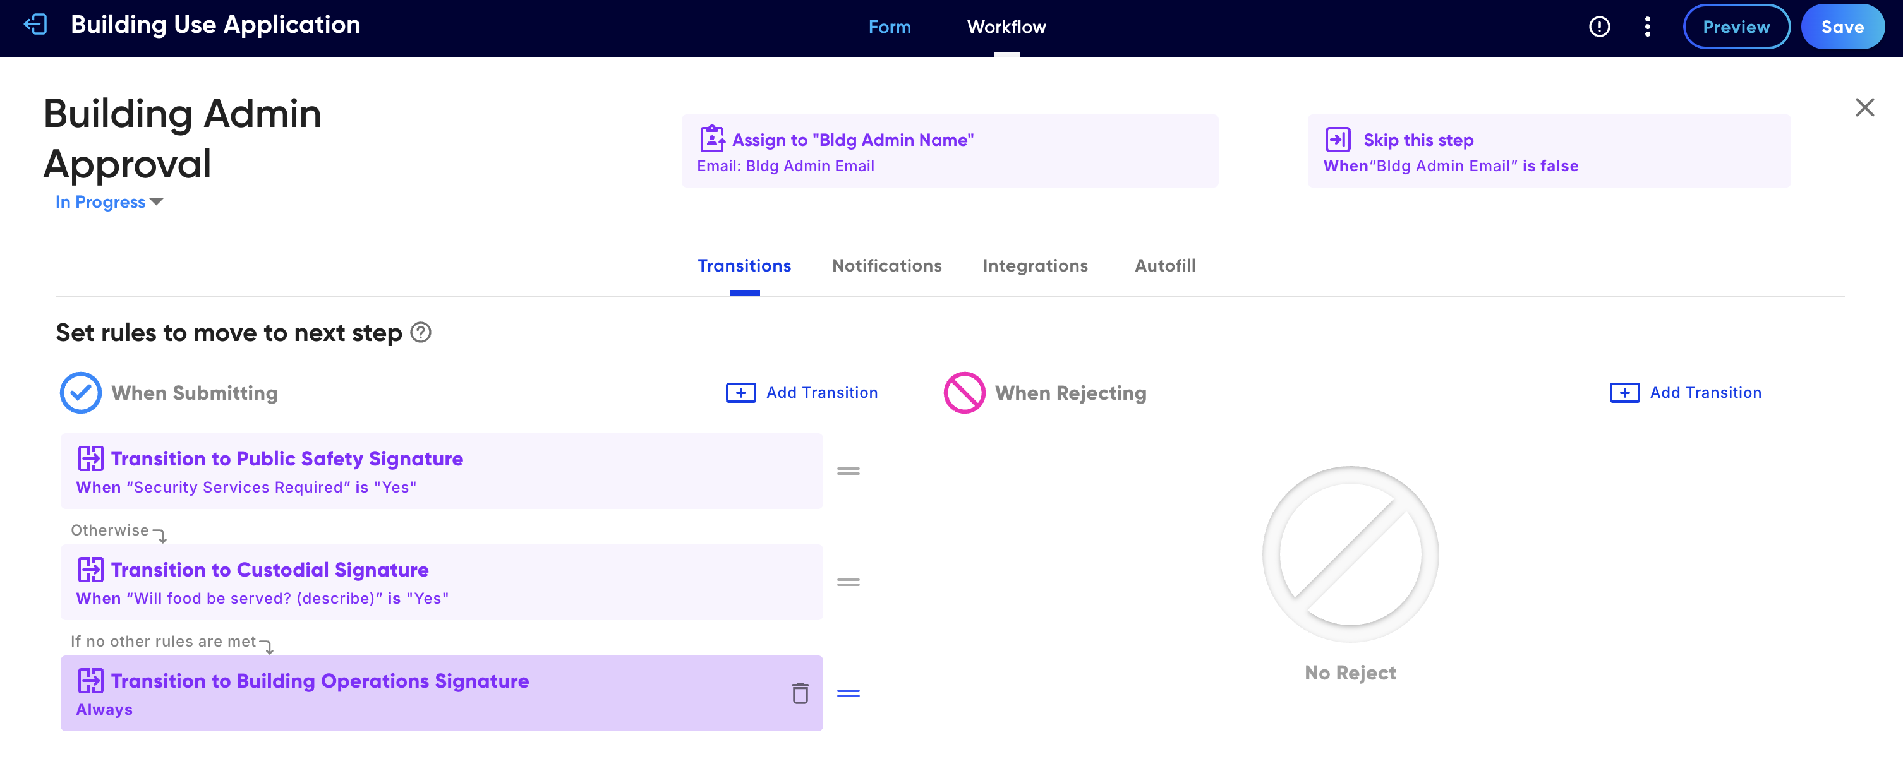
Task: Click the "If no other rules are met" label
Action: (163, 642)
